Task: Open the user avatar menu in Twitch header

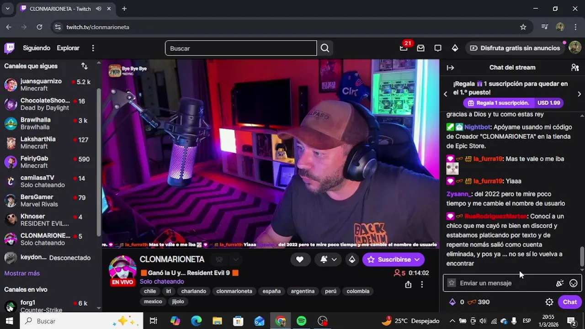Action: click(x=575, y=48)
